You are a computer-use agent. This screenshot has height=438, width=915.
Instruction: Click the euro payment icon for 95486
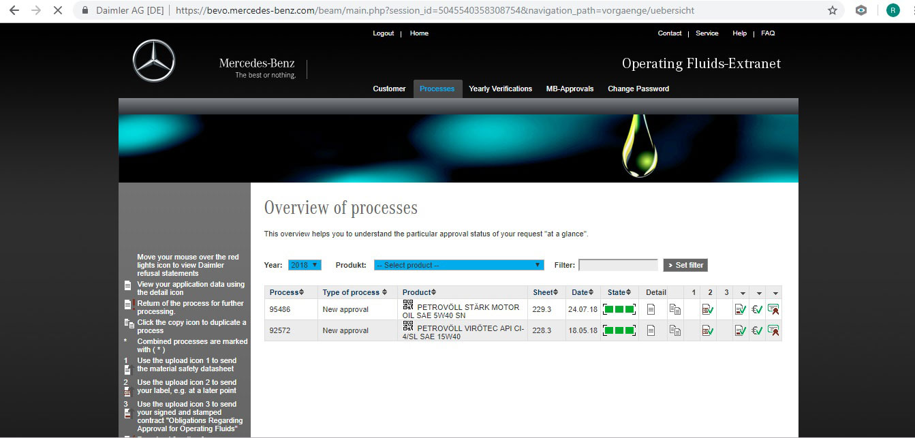pos(757,309)
